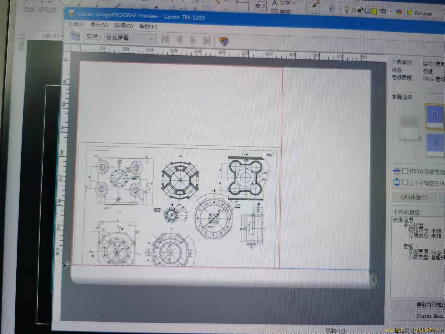Enable 打印在卷纸宽度 checkbox
Image resolution: width=445 pixels, height=334 pixels.
[x=405, y=171]
